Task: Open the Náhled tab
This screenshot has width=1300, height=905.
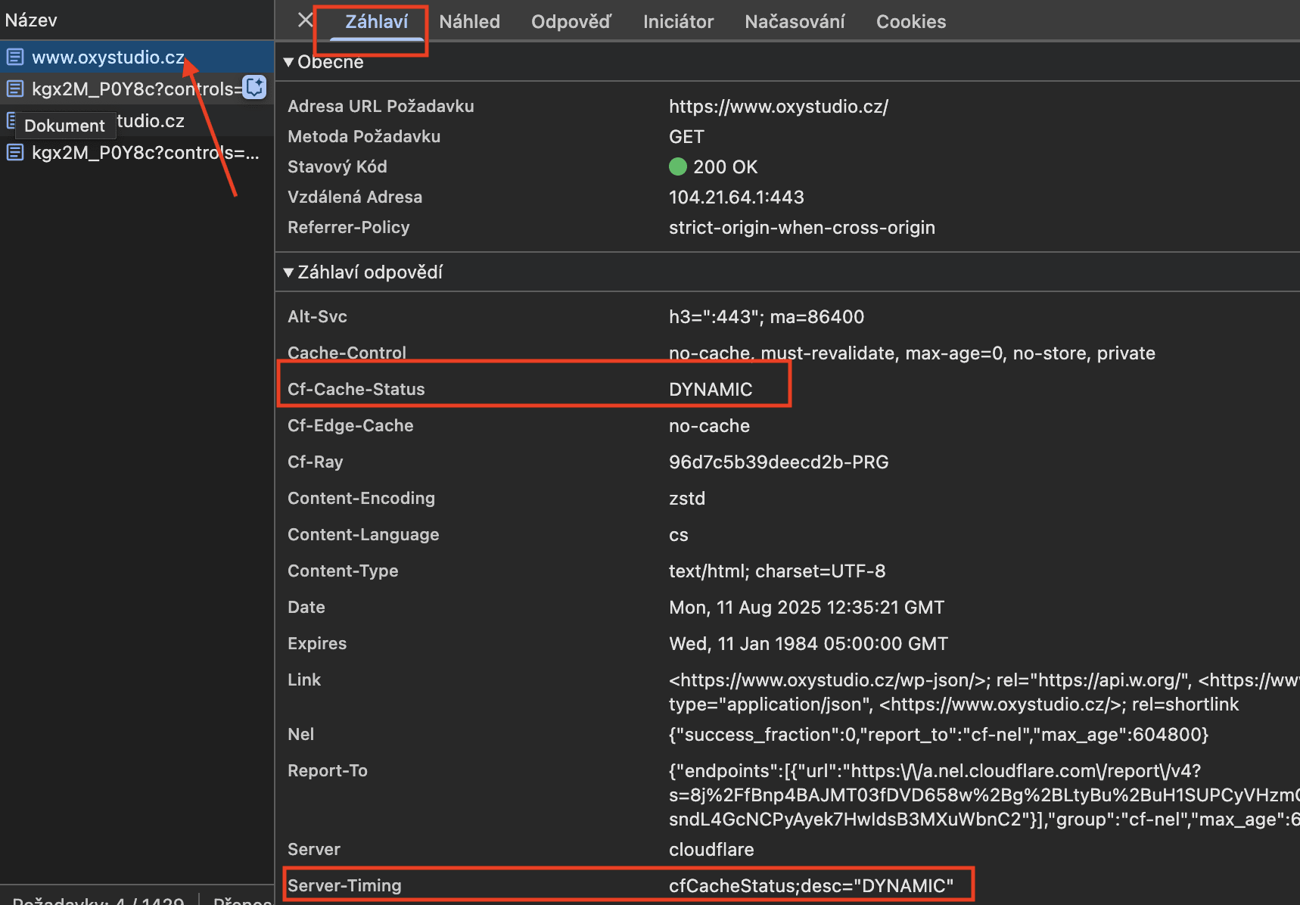Action: 469,22
